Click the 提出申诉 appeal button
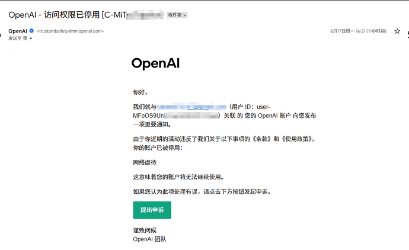The image size is (409, 250). click(x=152, y=210)
